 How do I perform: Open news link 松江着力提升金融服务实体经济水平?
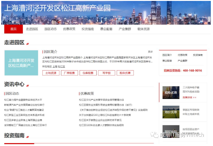click(23, 100)
